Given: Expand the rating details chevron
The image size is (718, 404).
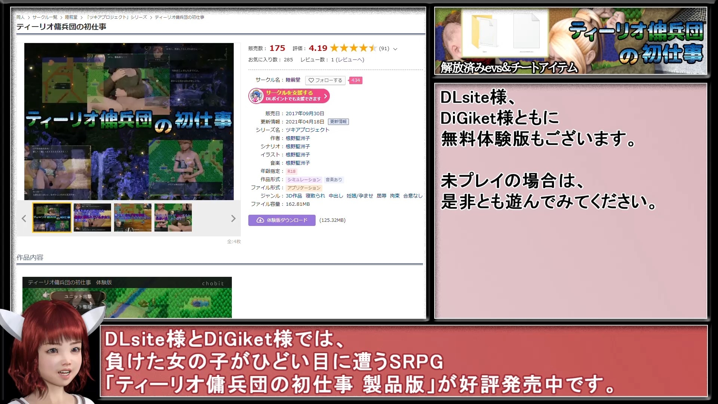Looking at the screenshot, I should 395,49.
